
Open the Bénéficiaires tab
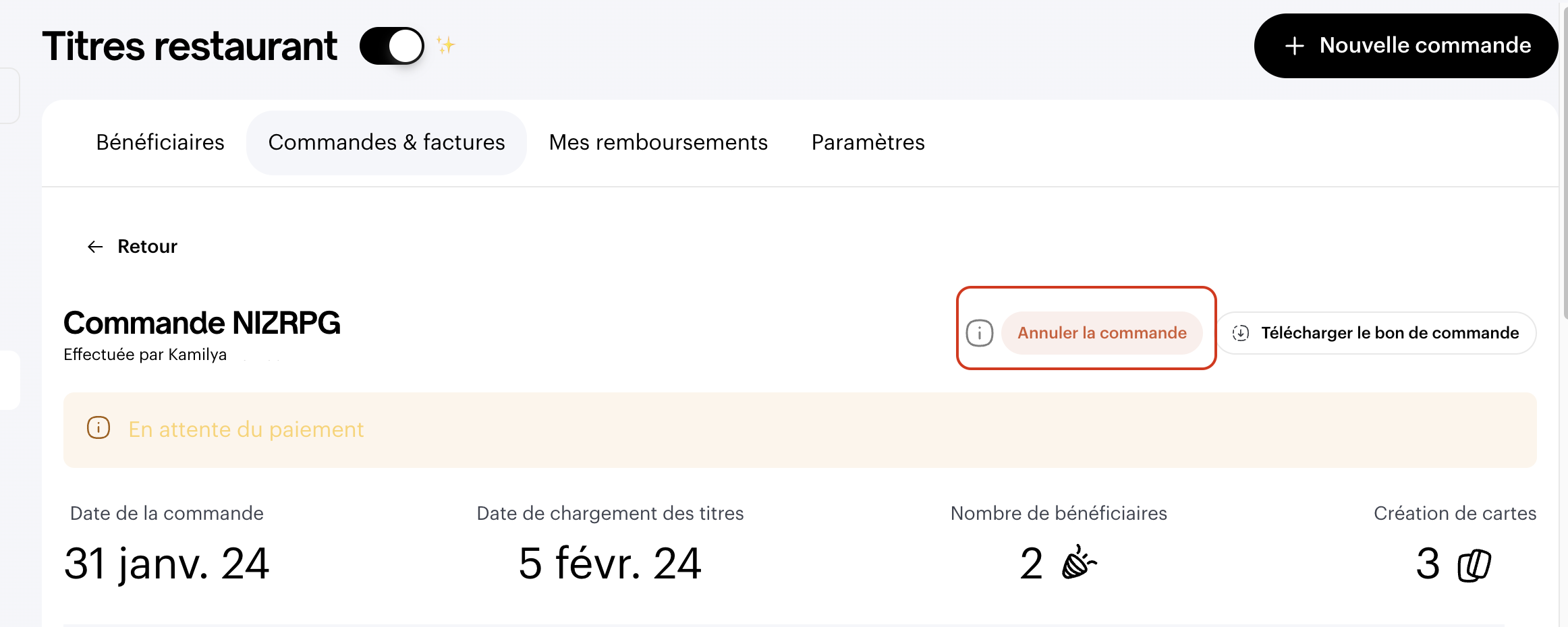160,142
